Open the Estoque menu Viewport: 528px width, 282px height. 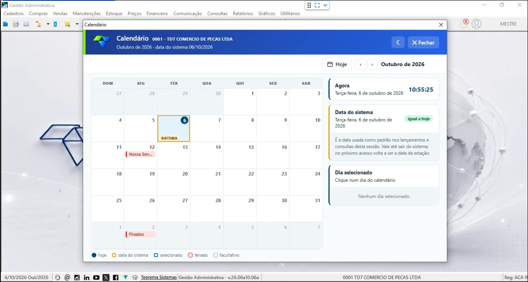(114, 14)
